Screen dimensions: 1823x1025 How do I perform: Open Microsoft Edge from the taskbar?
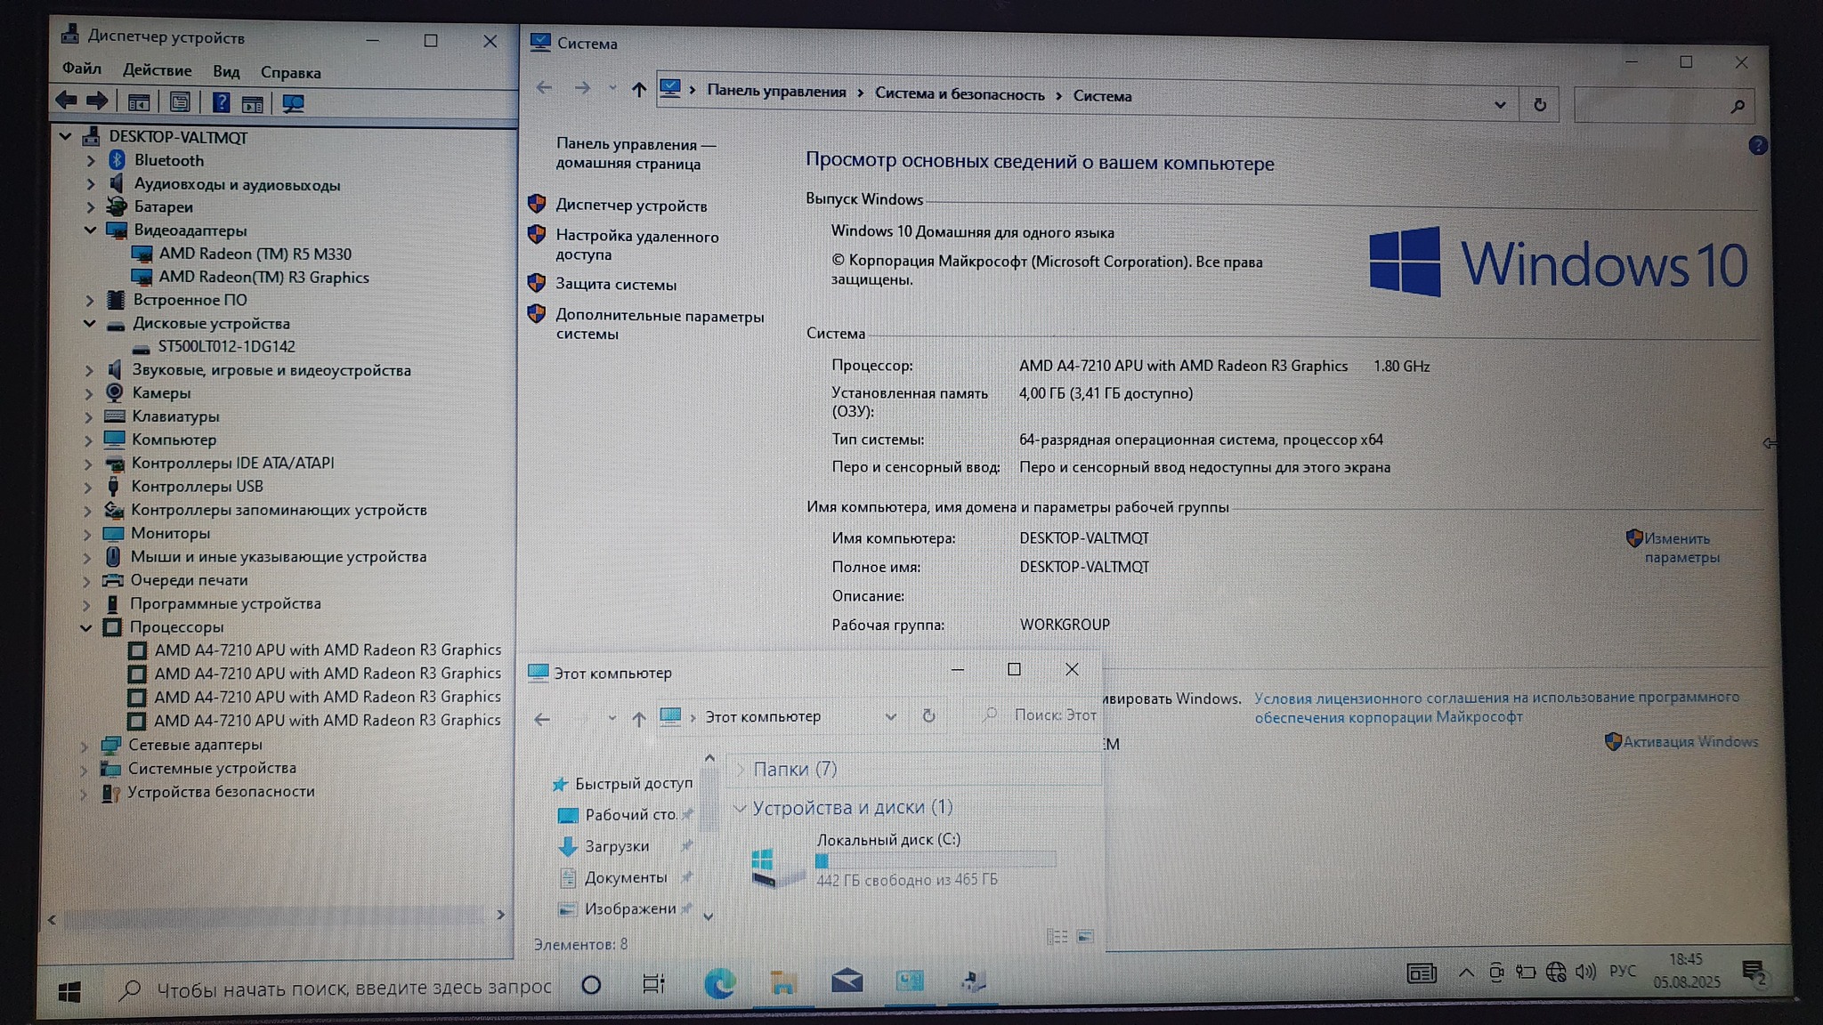[718, 982]
